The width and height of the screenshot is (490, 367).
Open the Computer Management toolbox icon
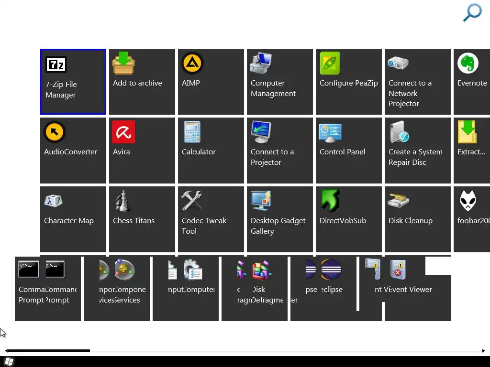coord(261,64)
